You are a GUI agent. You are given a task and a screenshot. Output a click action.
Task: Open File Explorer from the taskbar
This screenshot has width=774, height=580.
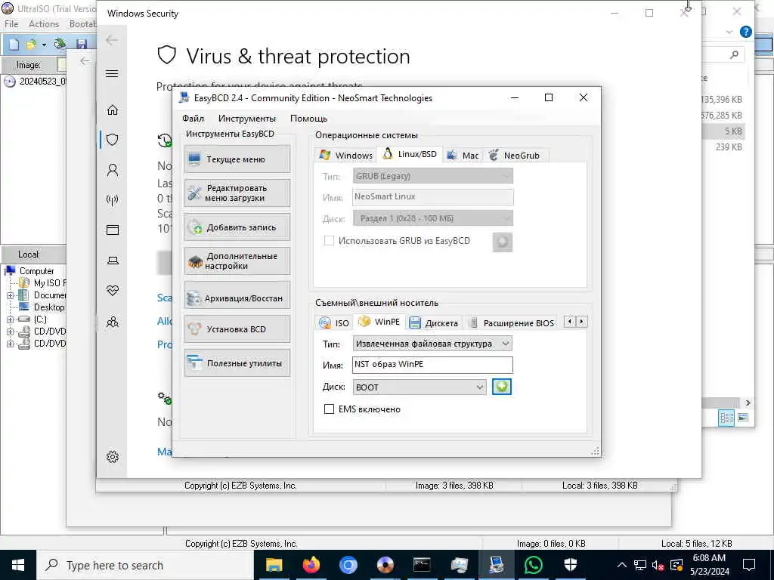[x=274, y=565]
